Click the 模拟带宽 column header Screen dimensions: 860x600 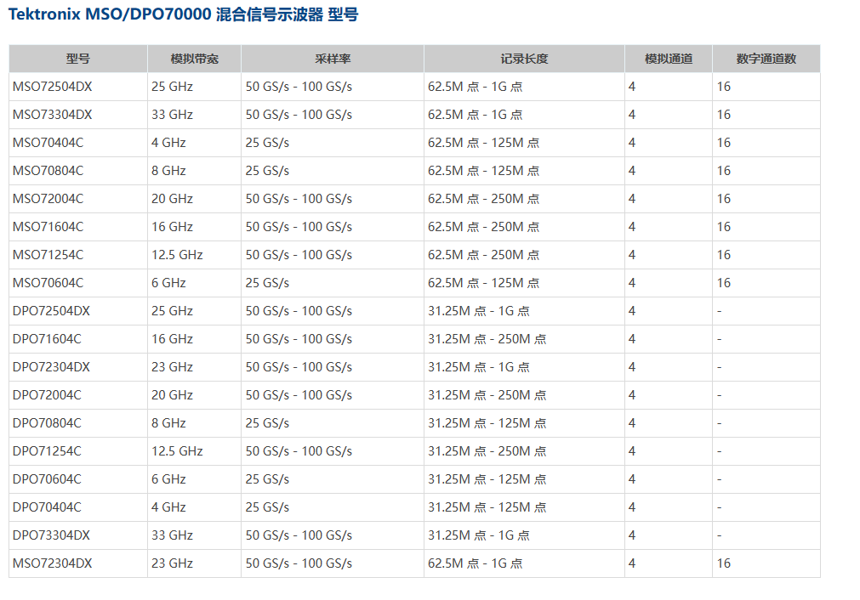pyautogui.click(x=194, y=59)
